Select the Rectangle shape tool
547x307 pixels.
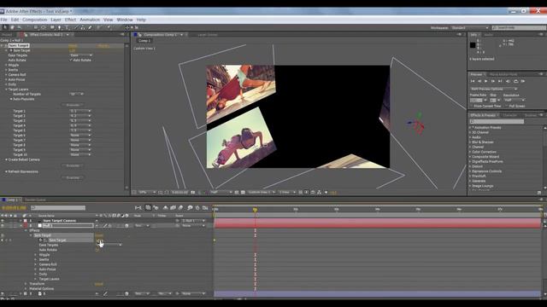pyautogui.click(x=52, y=27)
